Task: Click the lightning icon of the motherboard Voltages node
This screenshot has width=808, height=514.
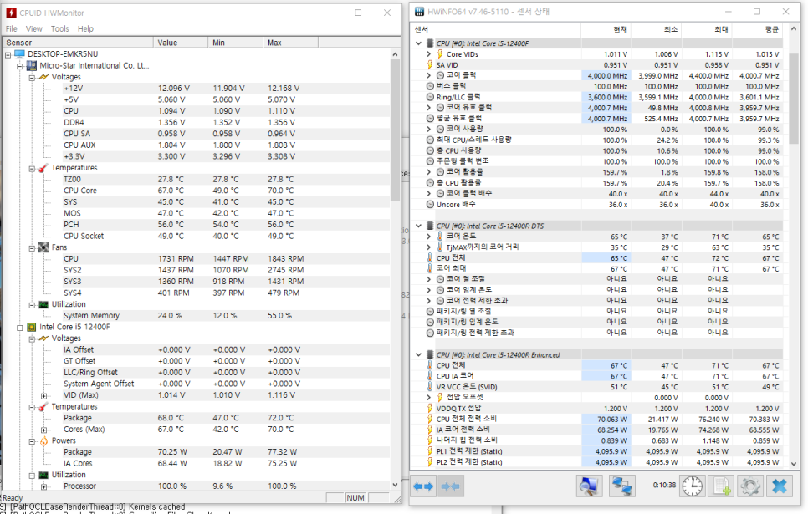Action: [x=43, y=77]
